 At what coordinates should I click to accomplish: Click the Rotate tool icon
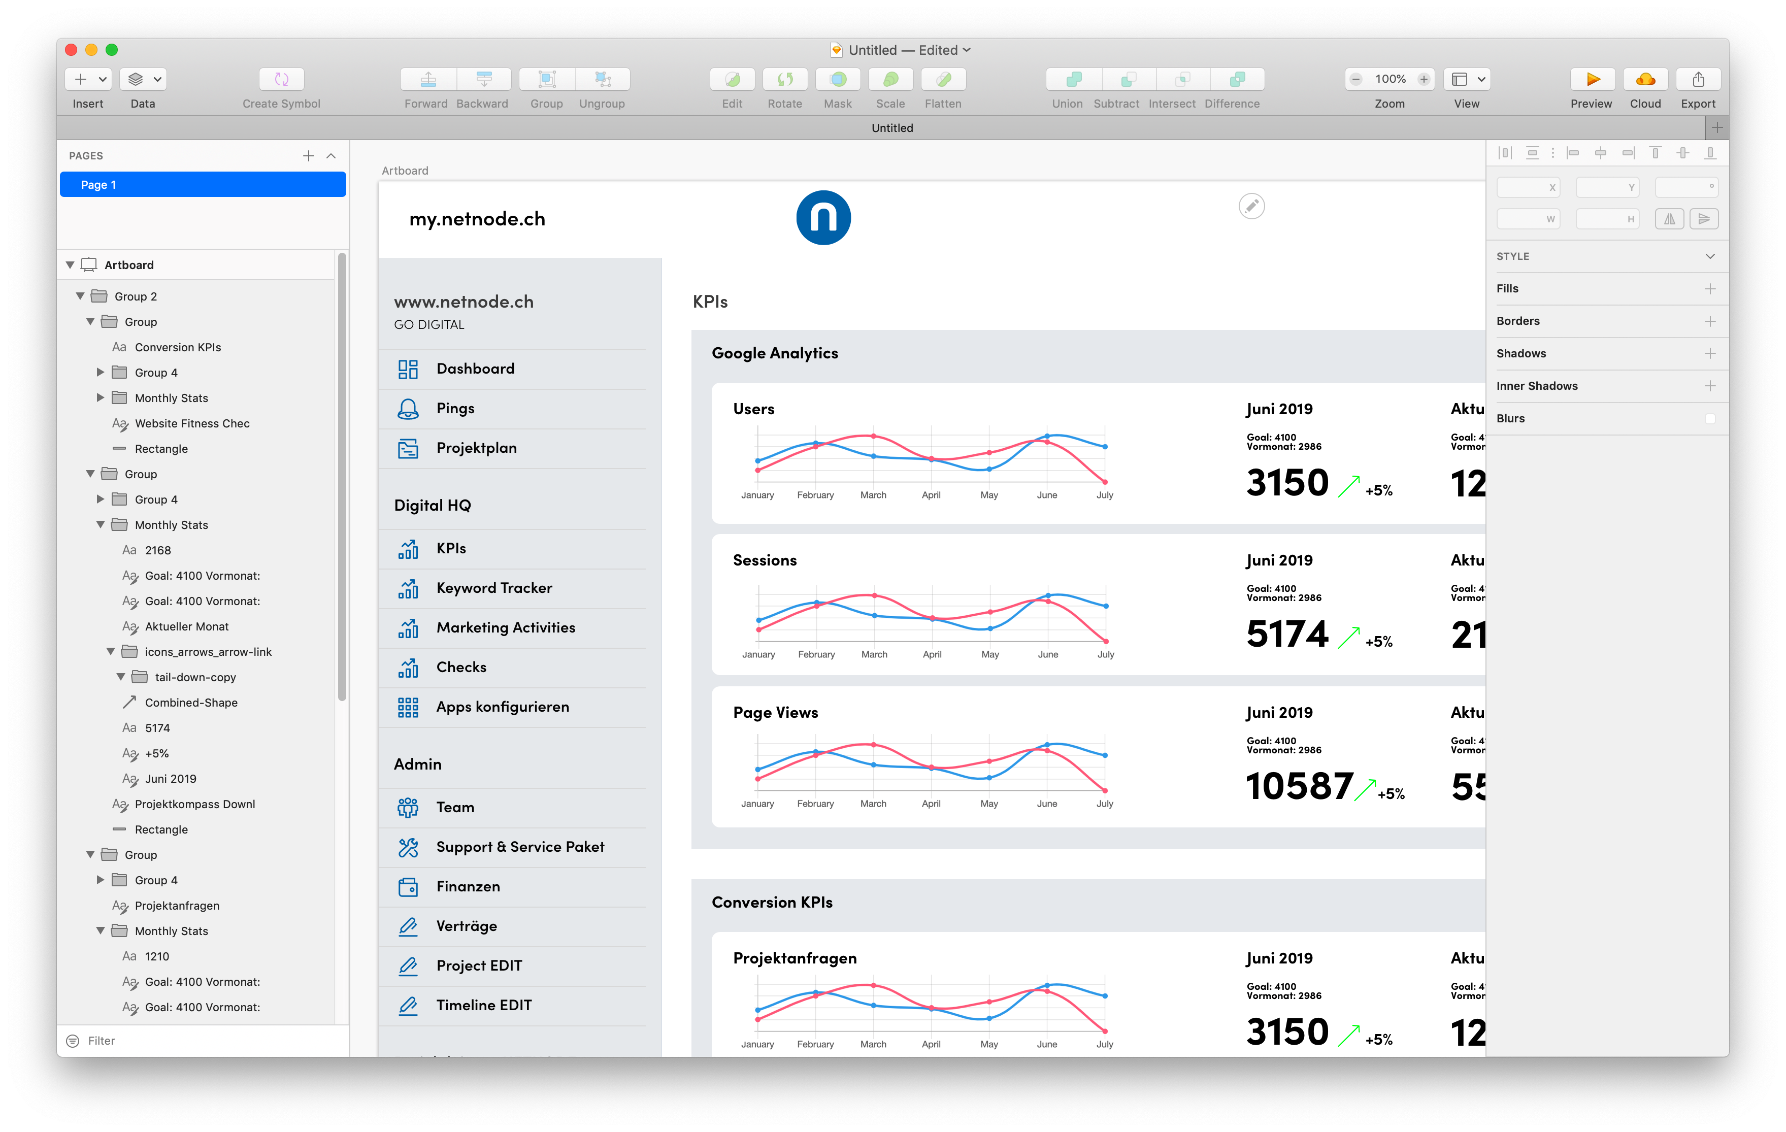pos(785,79)
